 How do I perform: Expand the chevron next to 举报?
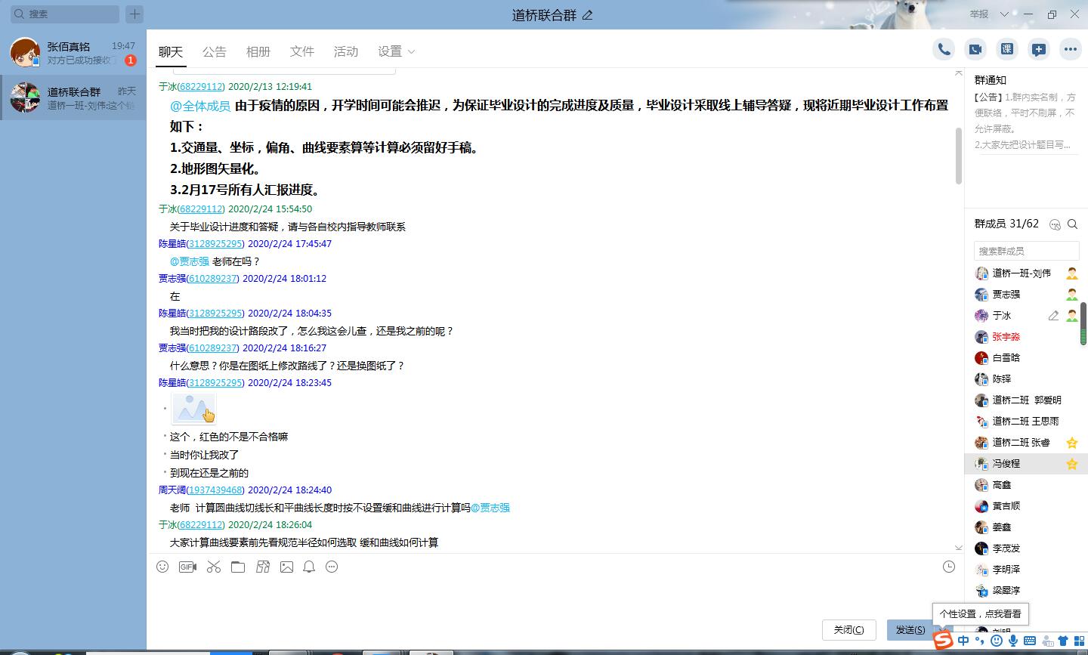(x=1004, y=14)
